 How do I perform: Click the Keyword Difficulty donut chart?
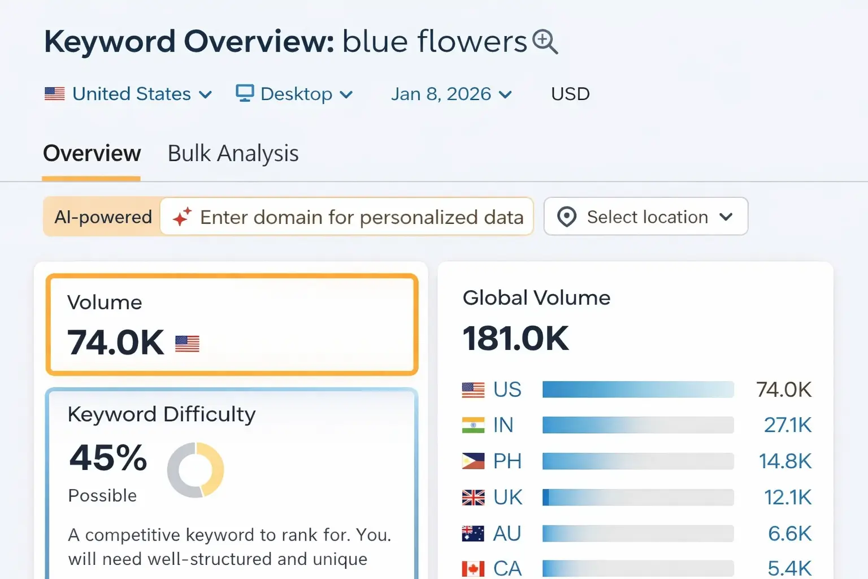click(196, 469)
